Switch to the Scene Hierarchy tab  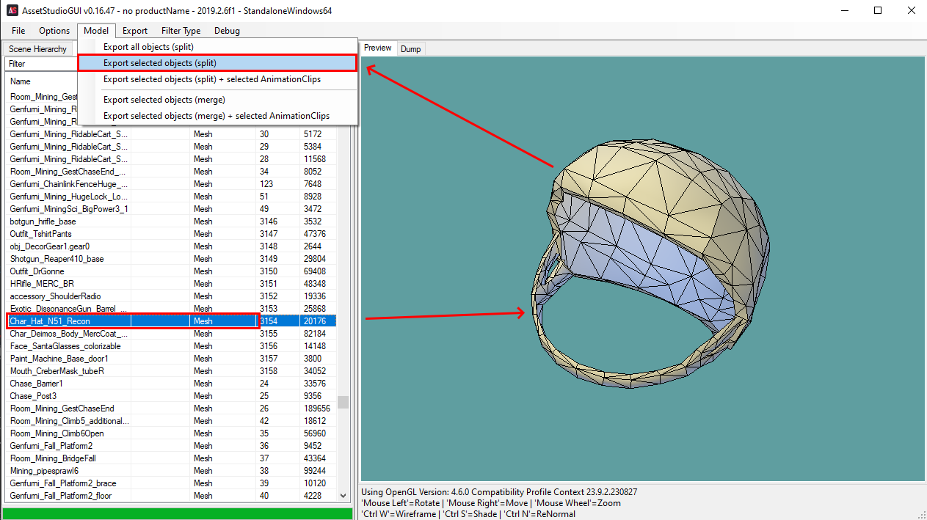click(37, 49)
